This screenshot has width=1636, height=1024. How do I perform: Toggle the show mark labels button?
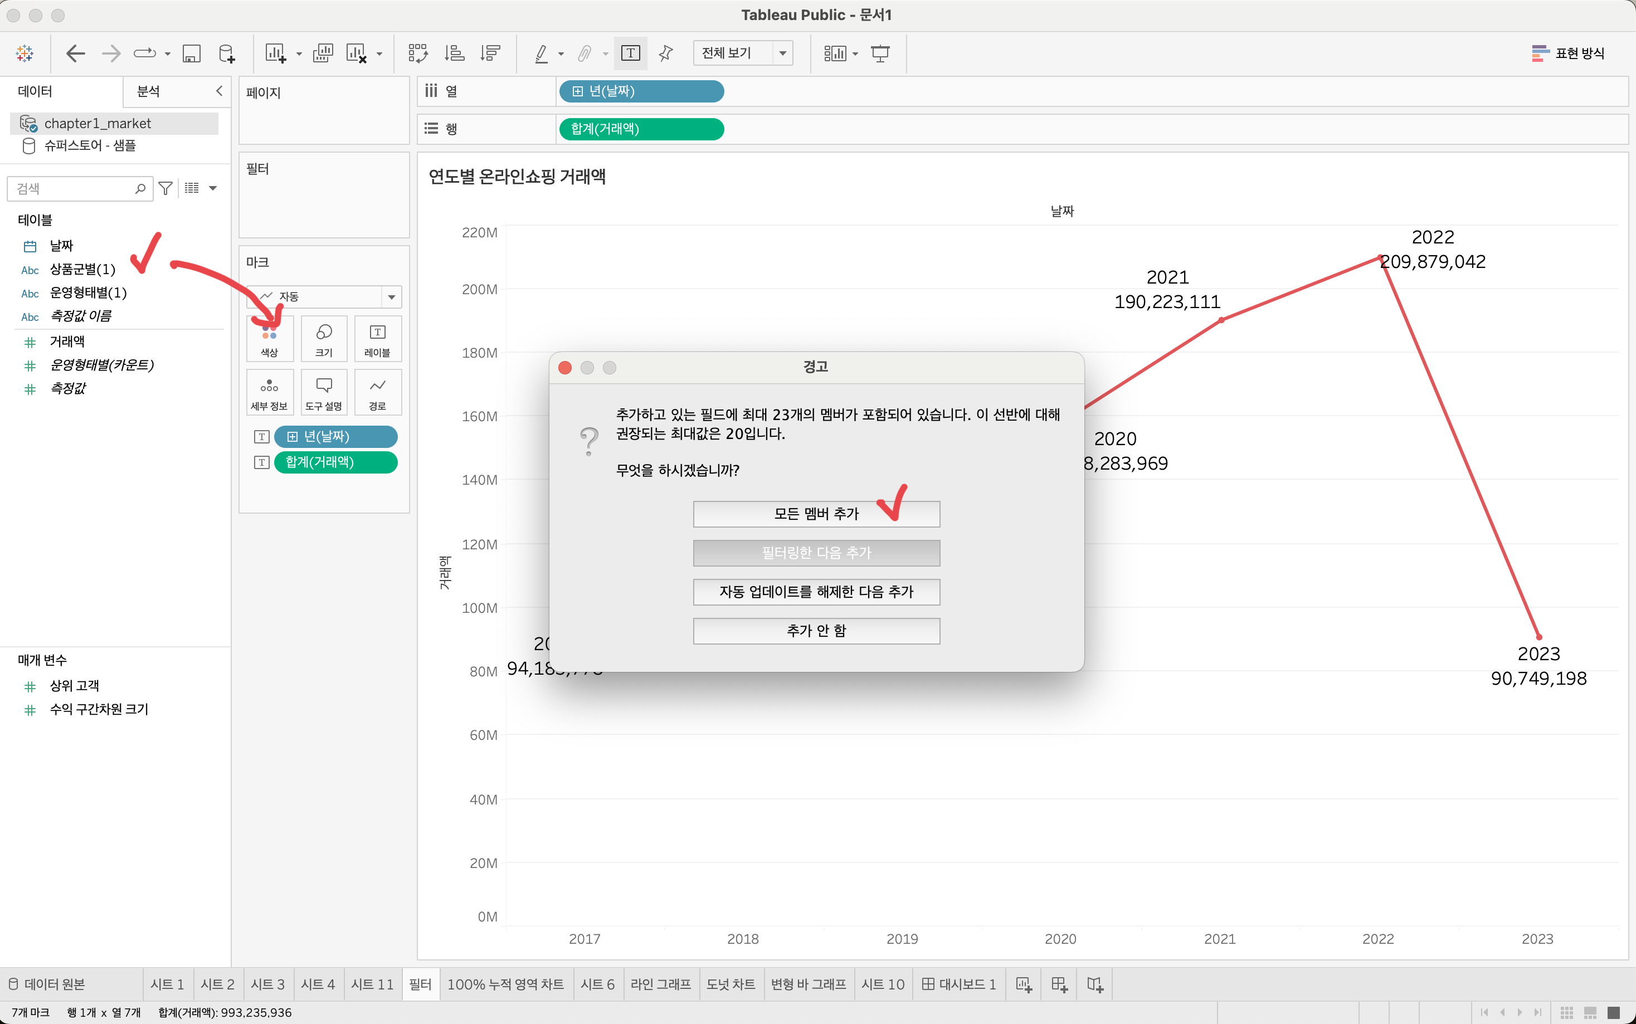[630, 53]
